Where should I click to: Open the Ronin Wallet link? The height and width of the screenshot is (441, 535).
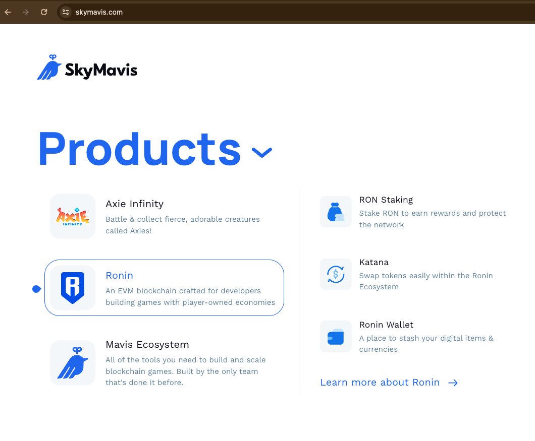point(386,325)
